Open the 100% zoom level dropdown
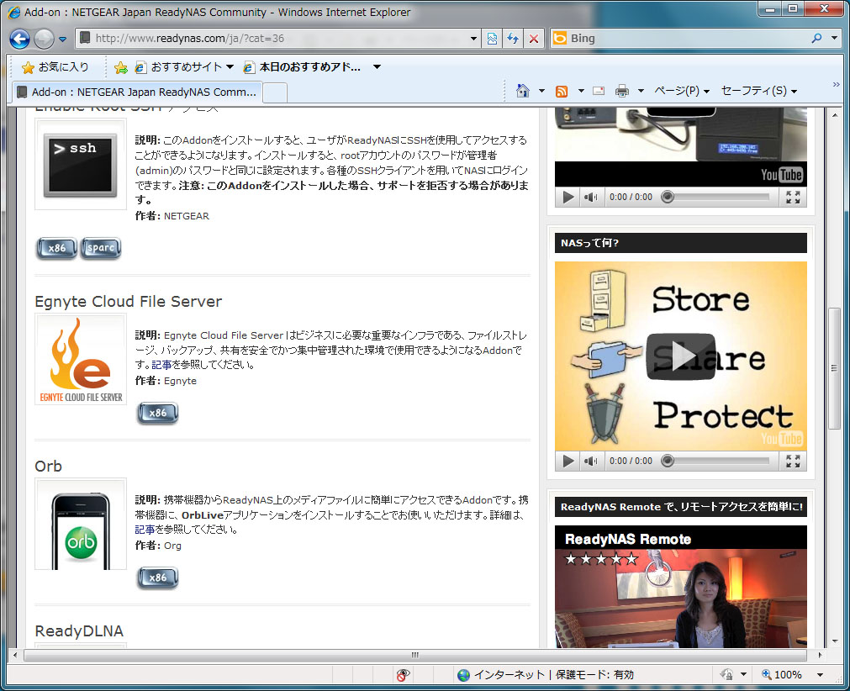This screenshot has height=691, width=850. click(x=820, y=674)
